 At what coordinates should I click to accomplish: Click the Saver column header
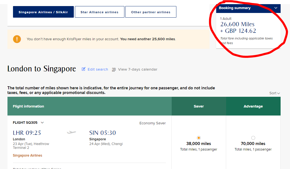click(199, 106)
